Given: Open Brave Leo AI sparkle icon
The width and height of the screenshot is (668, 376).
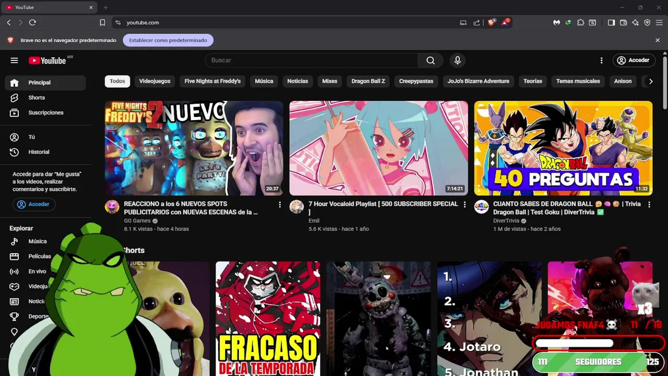Looking at the screenshot, I should tap(635, 22).
